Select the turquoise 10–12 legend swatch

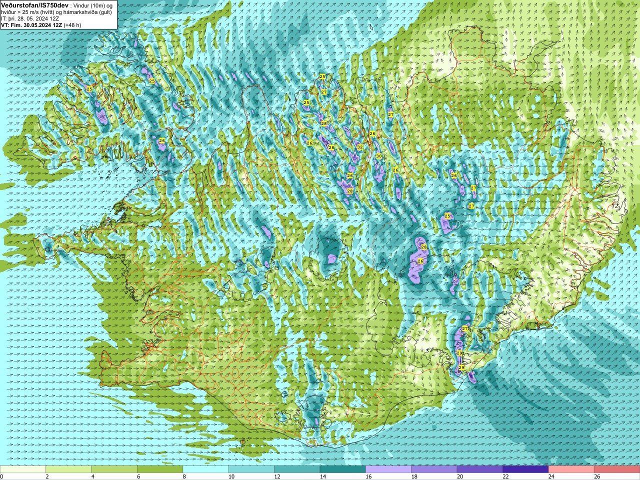[x=251, y=469]
